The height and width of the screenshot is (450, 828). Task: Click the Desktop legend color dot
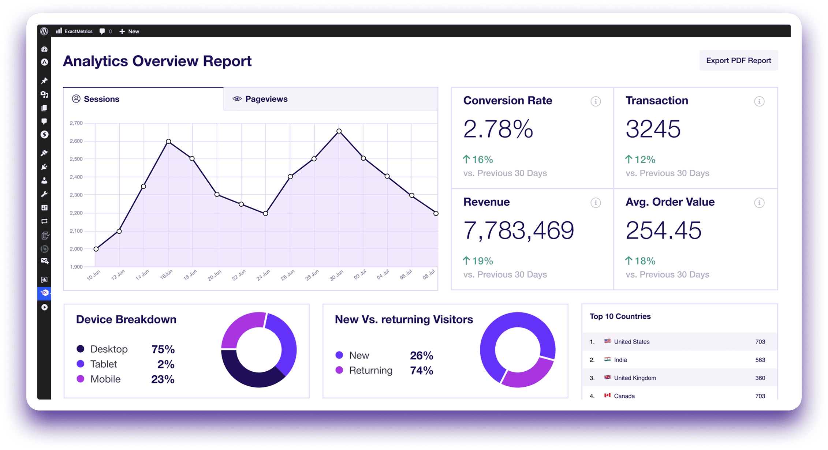80,349
